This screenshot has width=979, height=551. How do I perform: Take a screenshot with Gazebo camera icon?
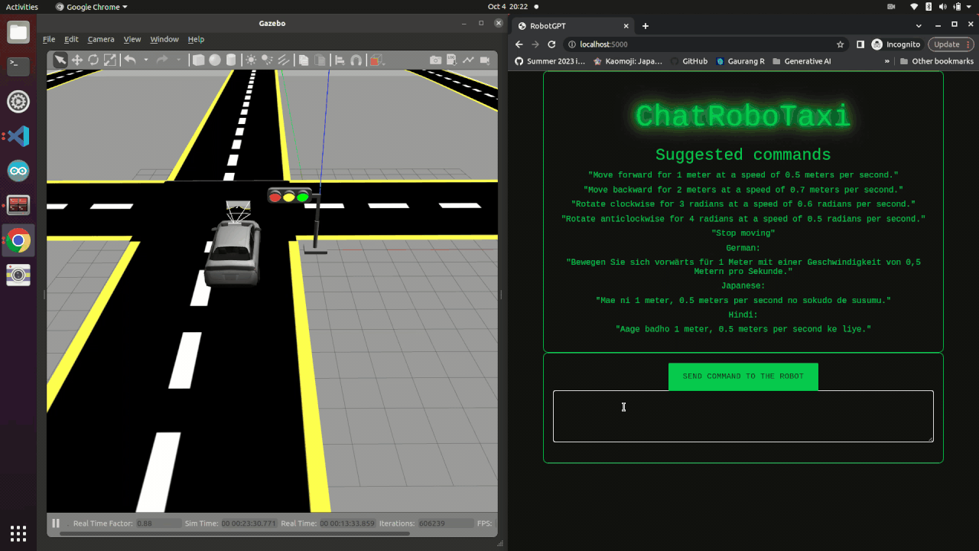click(x=435, y=60)
